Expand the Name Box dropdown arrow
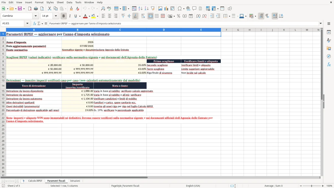This screenshot has height=188, width=334. (27, 24)
